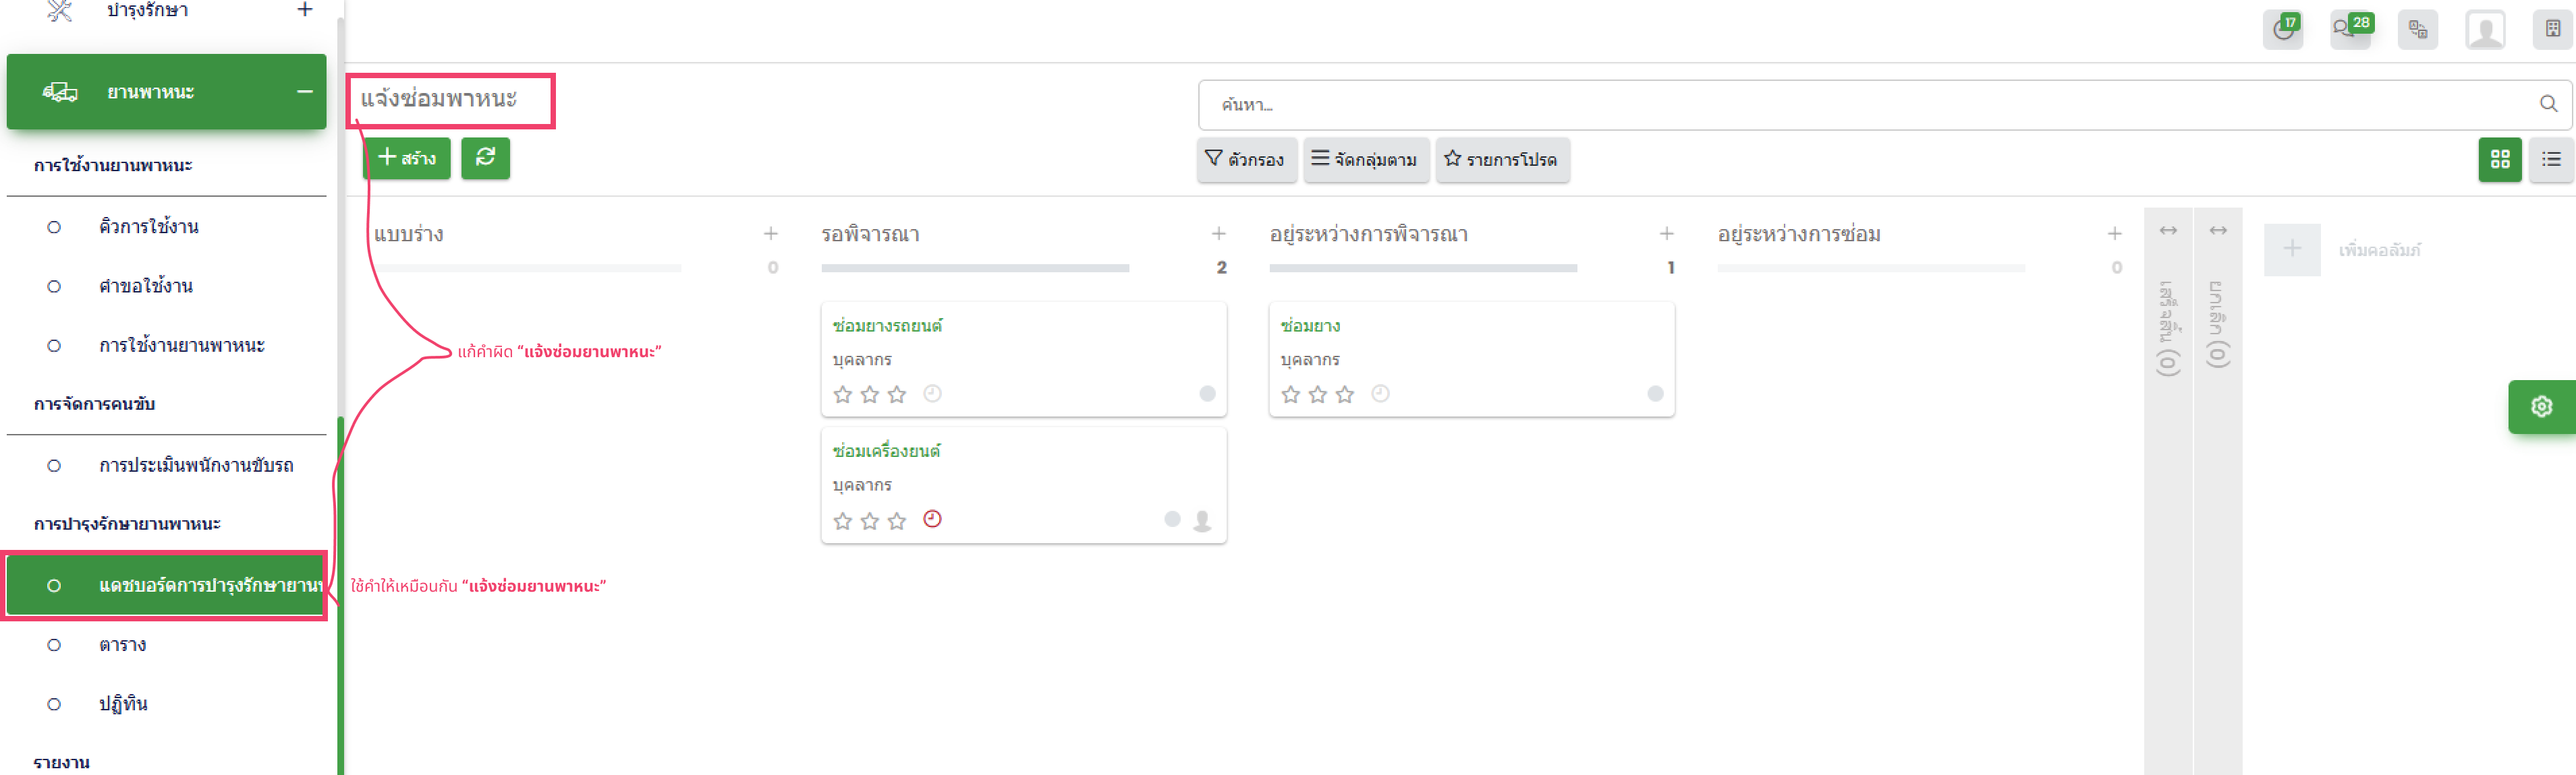2576x775 pixels.
Task: Open the ตัวกรอง filter dropdown
Action: coord(1246,159)
